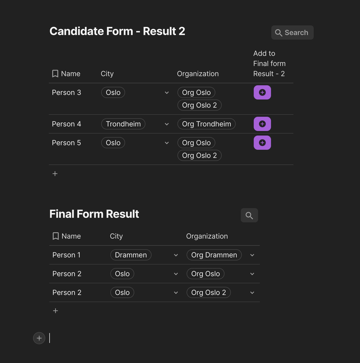The width and height of the screenshot is (360, 363).
Task: Select the Org Trondheim organization tag
Action: 206,124
